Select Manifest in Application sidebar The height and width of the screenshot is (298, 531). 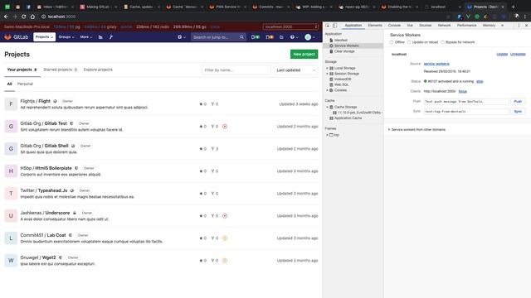(x=341, y=41)
